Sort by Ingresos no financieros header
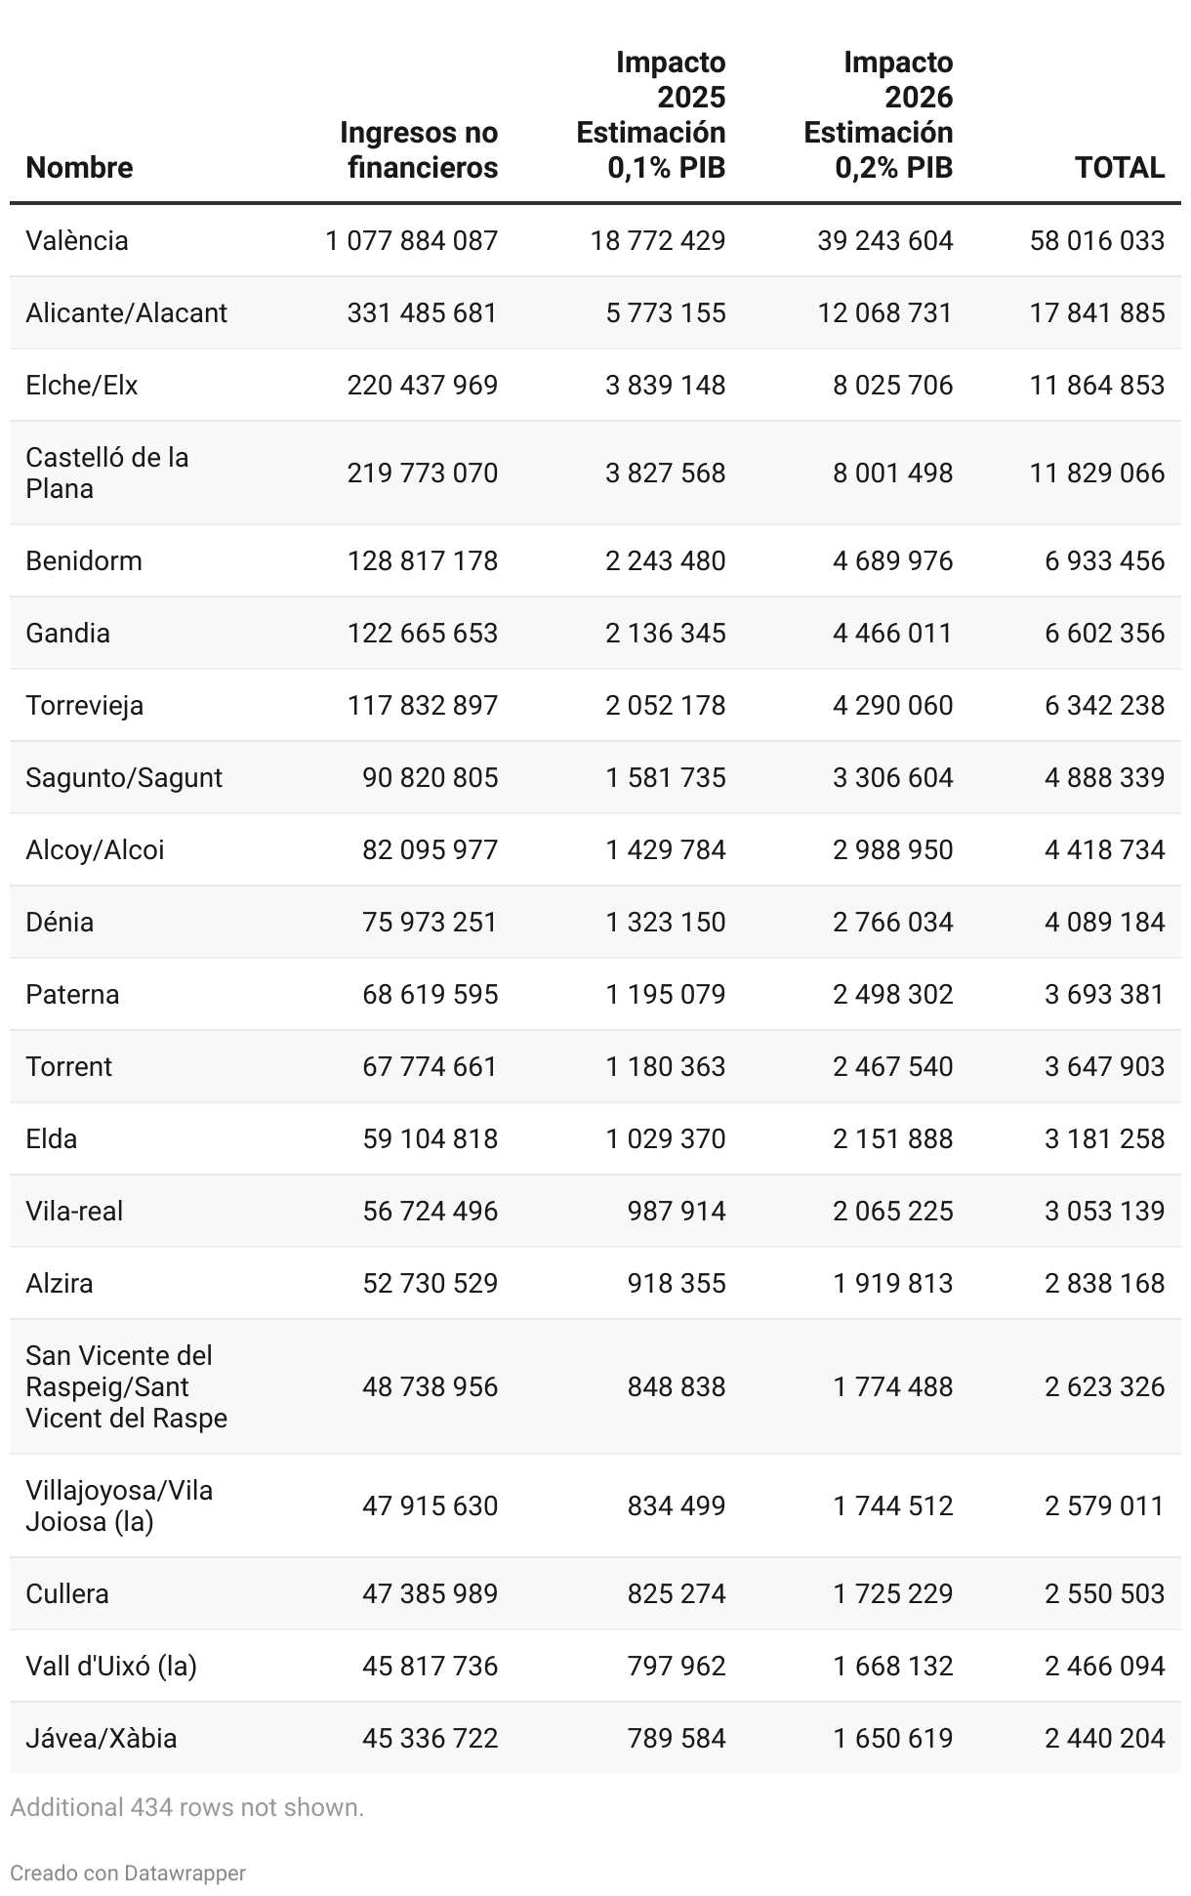Image resolution: width=1191 pixels, height=1896 pixels. point(419,150)
